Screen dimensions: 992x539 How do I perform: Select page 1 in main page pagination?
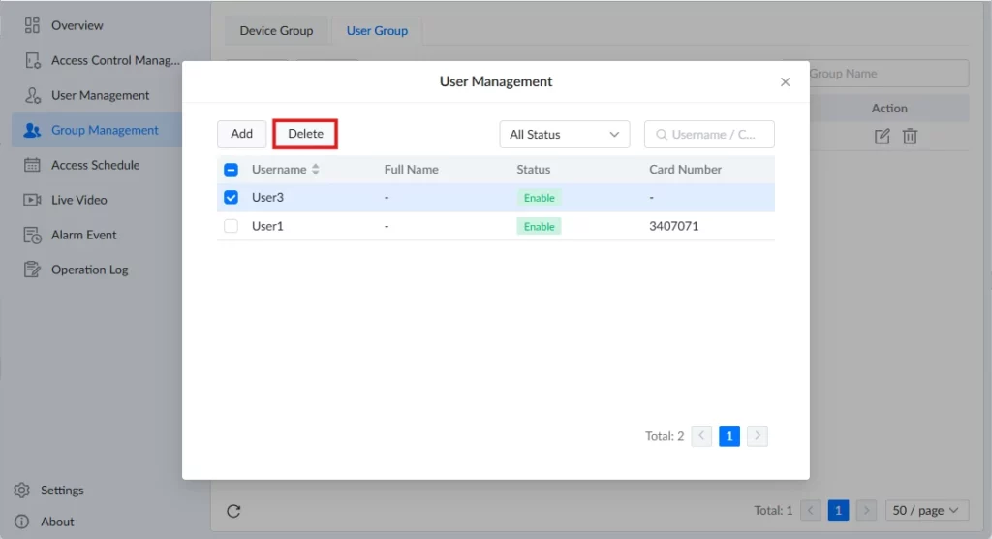(x=838, y=511)
